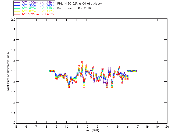Click the first data marker at 1.5 after time 8
Screen dimensions: 172x137
[x=50, y=71]
